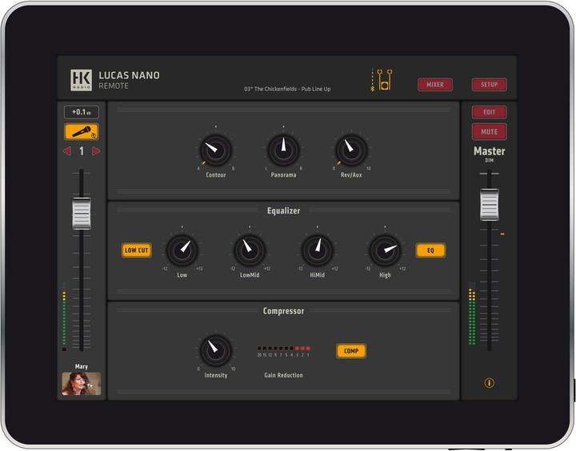Go to previous channel with left arrow
The height and width of the screenshot is (451, 576).
67,151
